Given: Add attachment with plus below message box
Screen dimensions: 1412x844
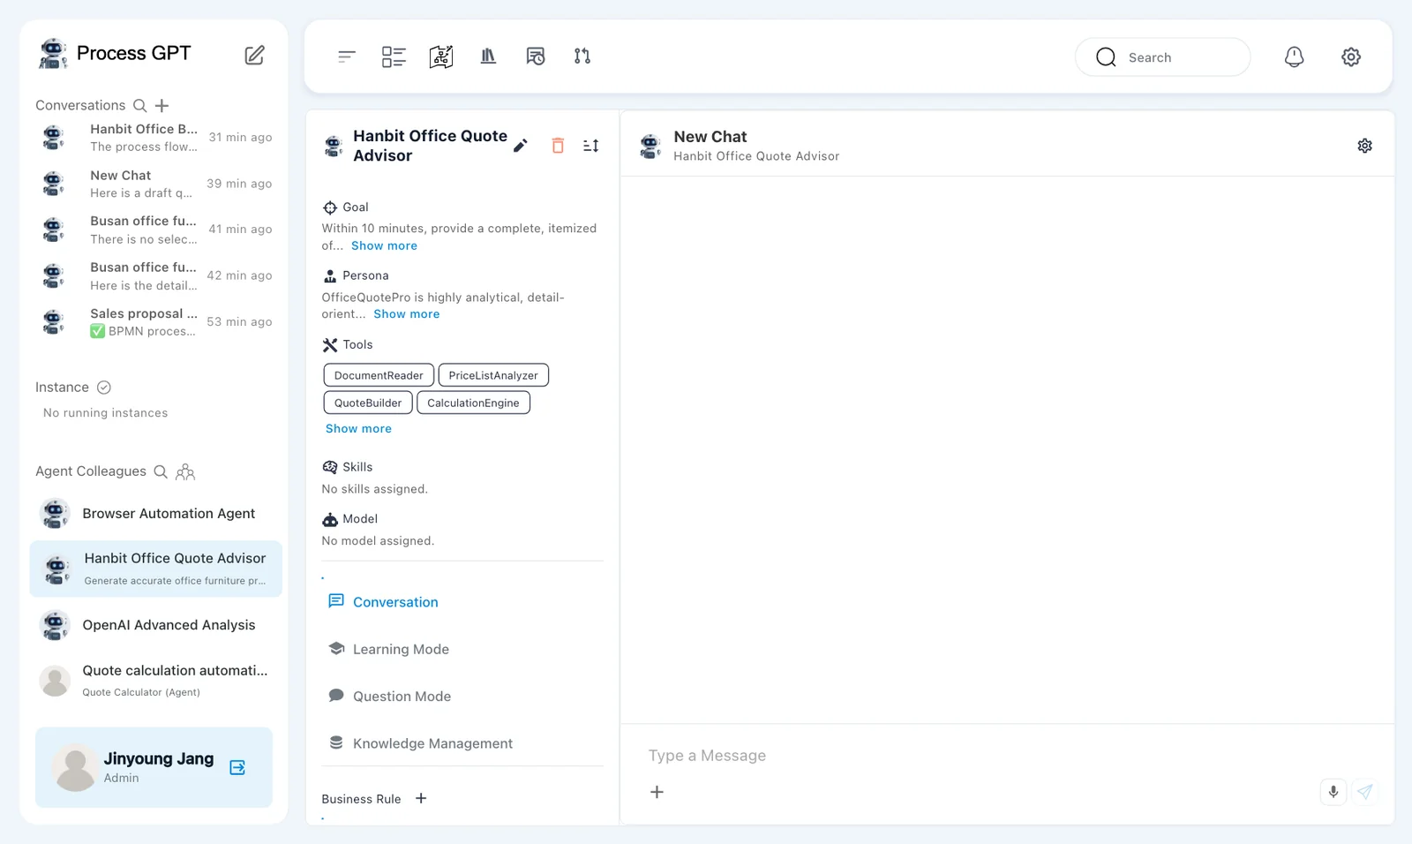Looking at the screenshot, I should 657,792.
